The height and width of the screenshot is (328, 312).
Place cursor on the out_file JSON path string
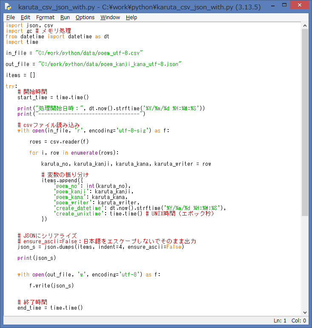[x=110, y=64]
